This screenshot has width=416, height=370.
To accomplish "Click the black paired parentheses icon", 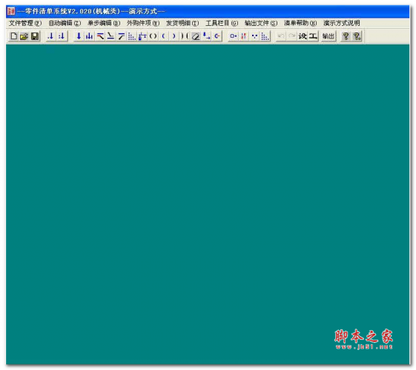I will pyautogui.click(x=153, y=36).
